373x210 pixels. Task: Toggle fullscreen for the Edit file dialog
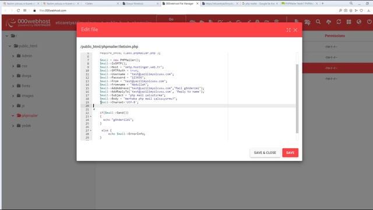pyautogui.click(x=288, y=30)
